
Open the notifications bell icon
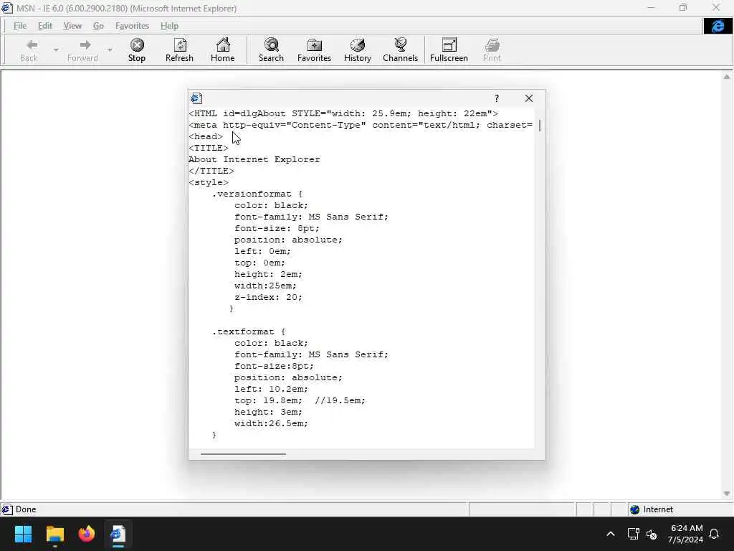pos(715,534)
